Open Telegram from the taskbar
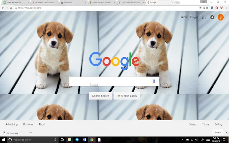Image resolution: width=229 pixels, height=143 pixels. [x=77, y=140]
